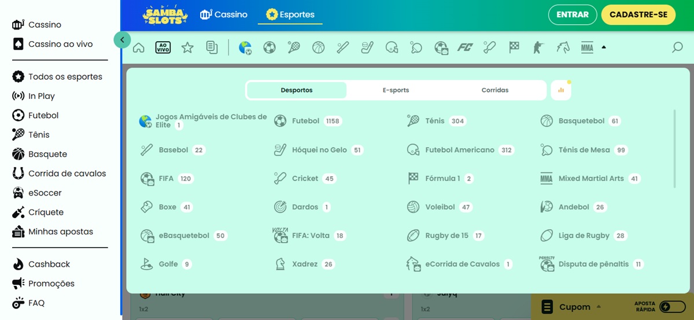Select ice hockey icon in toolbar
The width and height of the screenshot is (694, 320).
click(x=367, y=47)
